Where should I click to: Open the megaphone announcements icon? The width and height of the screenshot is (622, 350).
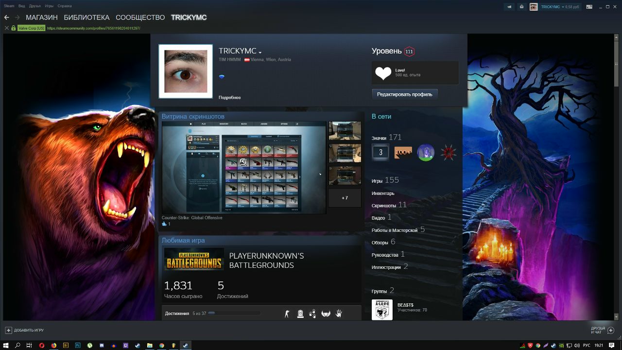tap(509, 7)
